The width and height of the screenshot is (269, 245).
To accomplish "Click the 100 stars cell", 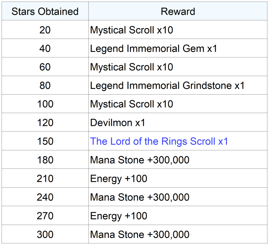I will click(x=45, y=104).
